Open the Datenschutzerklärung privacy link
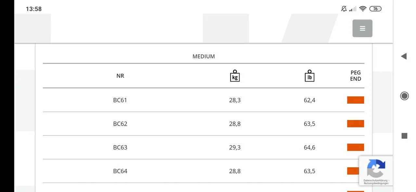The image size is (416, 192). point(375,180)
